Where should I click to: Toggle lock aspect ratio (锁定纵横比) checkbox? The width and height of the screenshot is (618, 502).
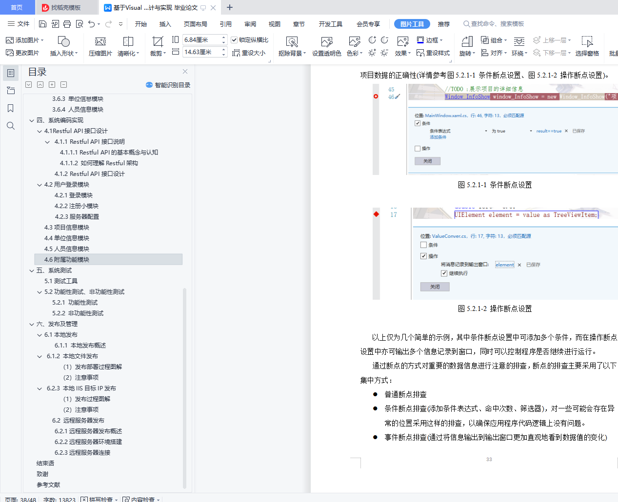coord(234,40)
